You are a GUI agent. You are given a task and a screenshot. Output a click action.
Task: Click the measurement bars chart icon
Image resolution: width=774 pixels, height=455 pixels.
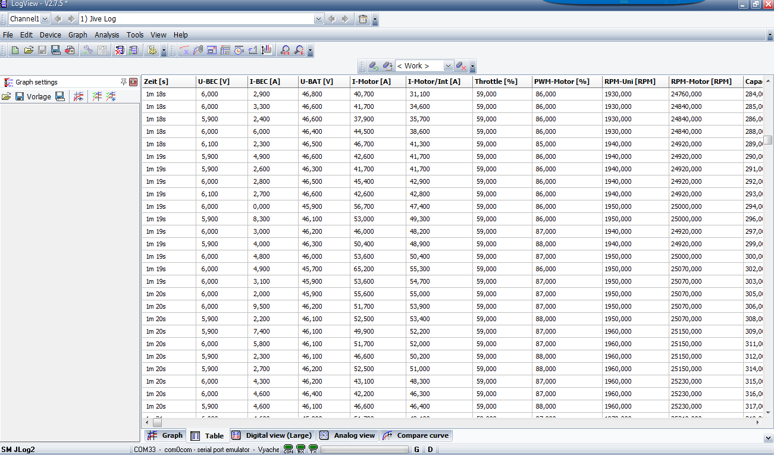(267, 51)
